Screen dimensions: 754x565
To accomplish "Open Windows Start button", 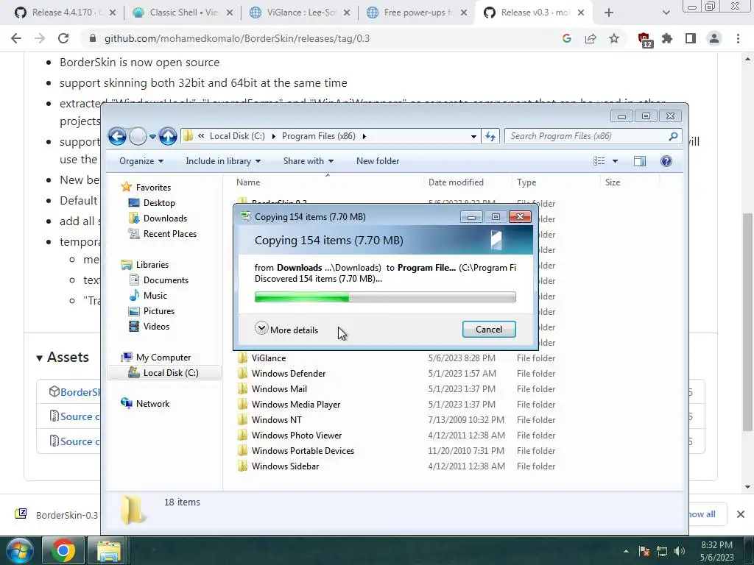I will click(19, 550).
